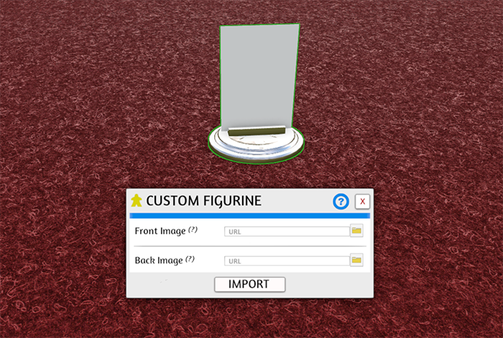This screenshot has height=338, width=503.
Task: Click the CUSTOM FIGURINE title text
Action: tap(203, 201)
